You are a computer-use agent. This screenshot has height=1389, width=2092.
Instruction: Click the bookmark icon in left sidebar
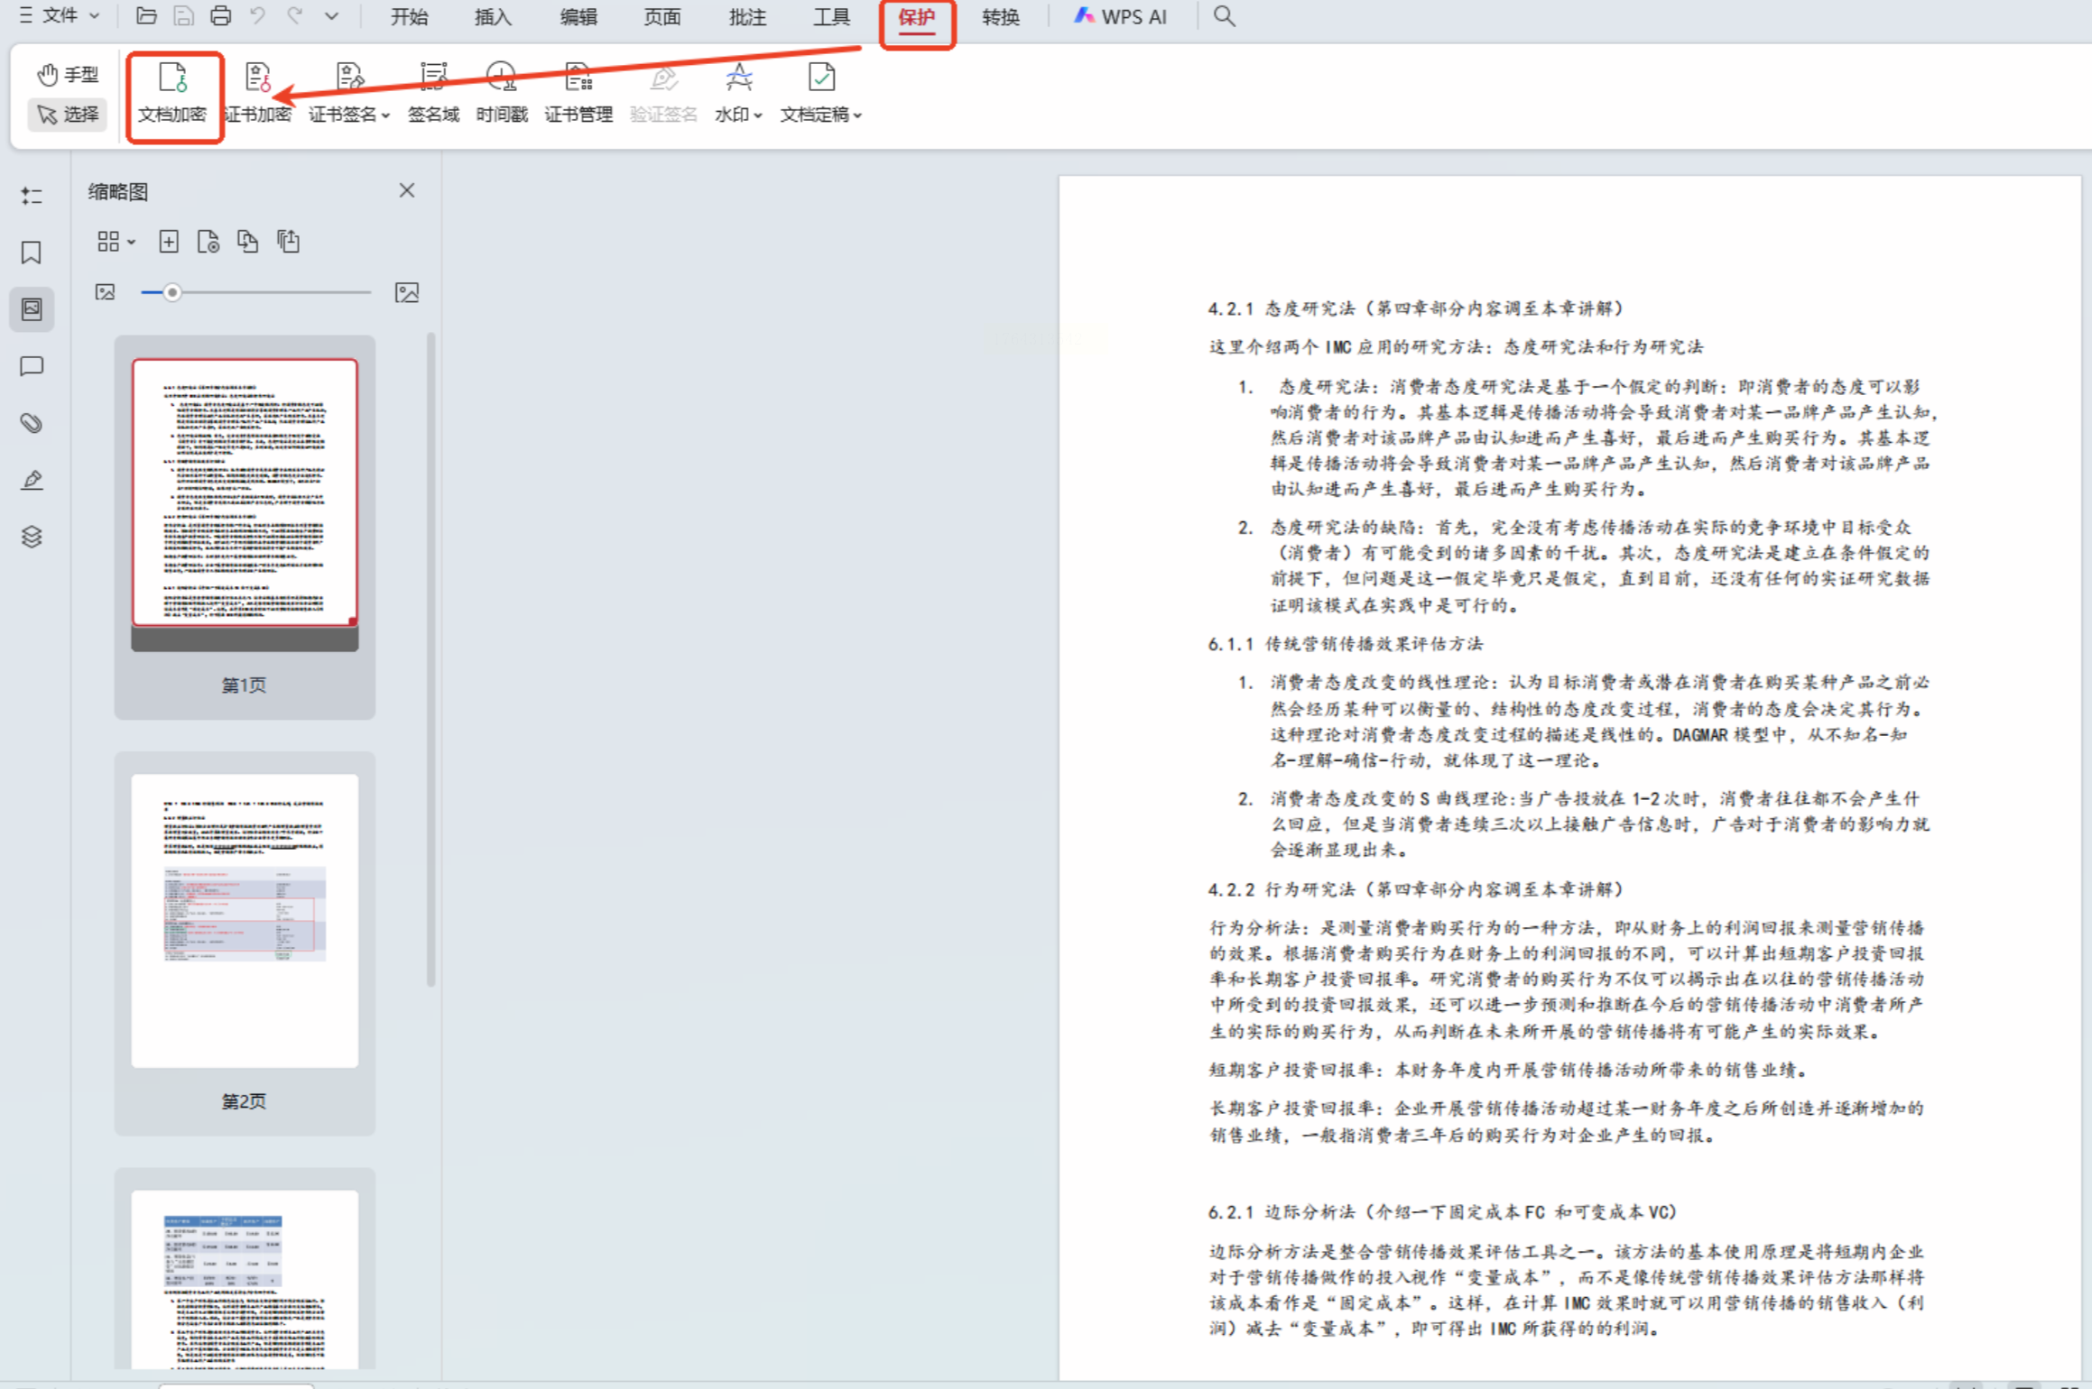pyautogui.click(x=32, y=253)
